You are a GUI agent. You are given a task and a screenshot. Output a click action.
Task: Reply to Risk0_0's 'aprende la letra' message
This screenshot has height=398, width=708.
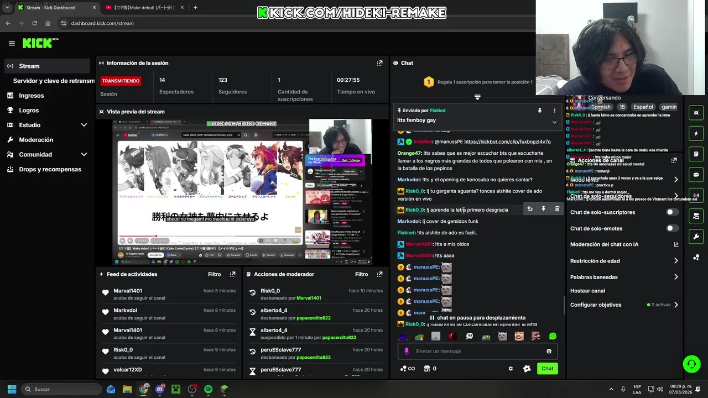click(530, 209)
